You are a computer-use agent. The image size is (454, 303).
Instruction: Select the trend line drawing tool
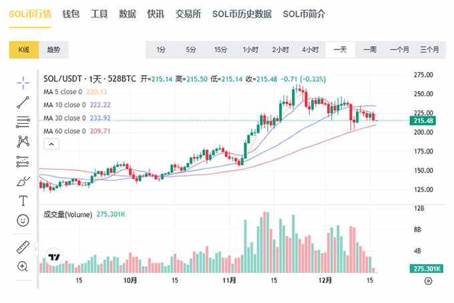23,102
